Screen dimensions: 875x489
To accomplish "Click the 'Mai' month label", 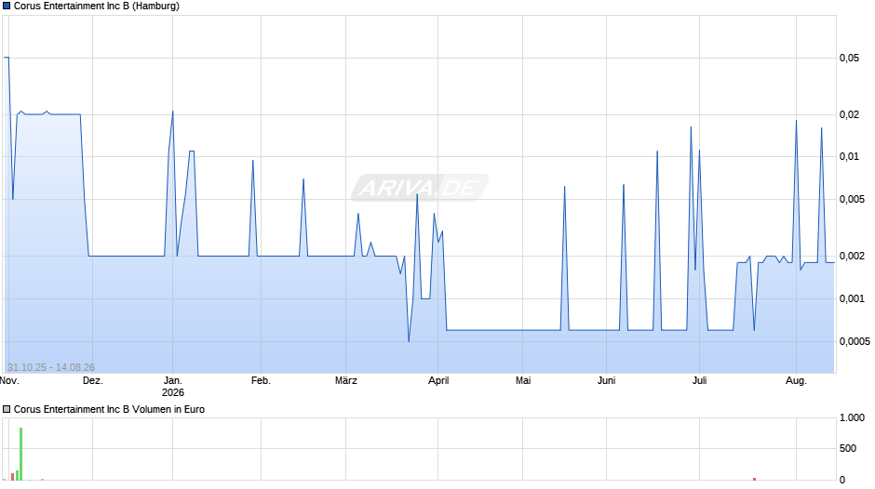I will click(523, 381).
